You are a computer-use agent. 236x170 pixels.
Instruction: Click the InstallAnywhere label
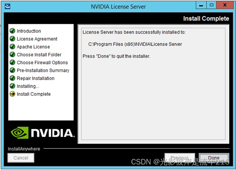click(24, 149)
